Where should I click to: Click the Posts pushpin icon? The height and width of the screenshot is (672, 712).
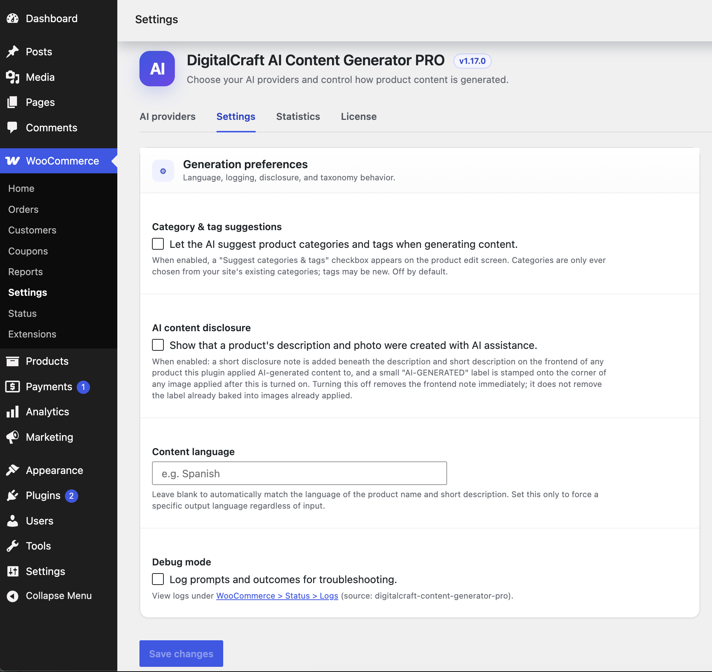[13, 52]
